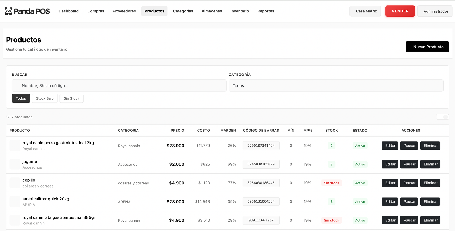
Task: Switch to the Compras section
Action: [x=96, y=11]
